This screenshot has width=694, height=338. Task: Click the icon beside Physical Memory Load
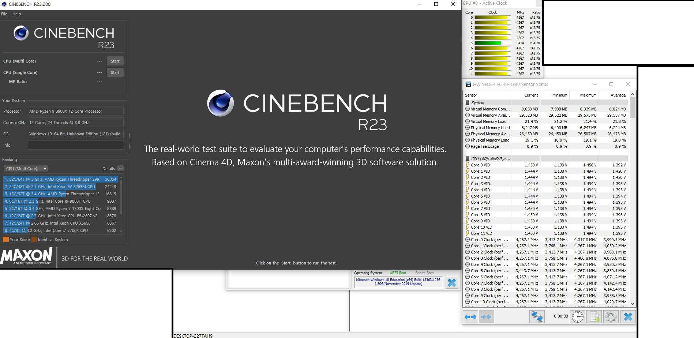pyautogui.click(x=468, y=140)
